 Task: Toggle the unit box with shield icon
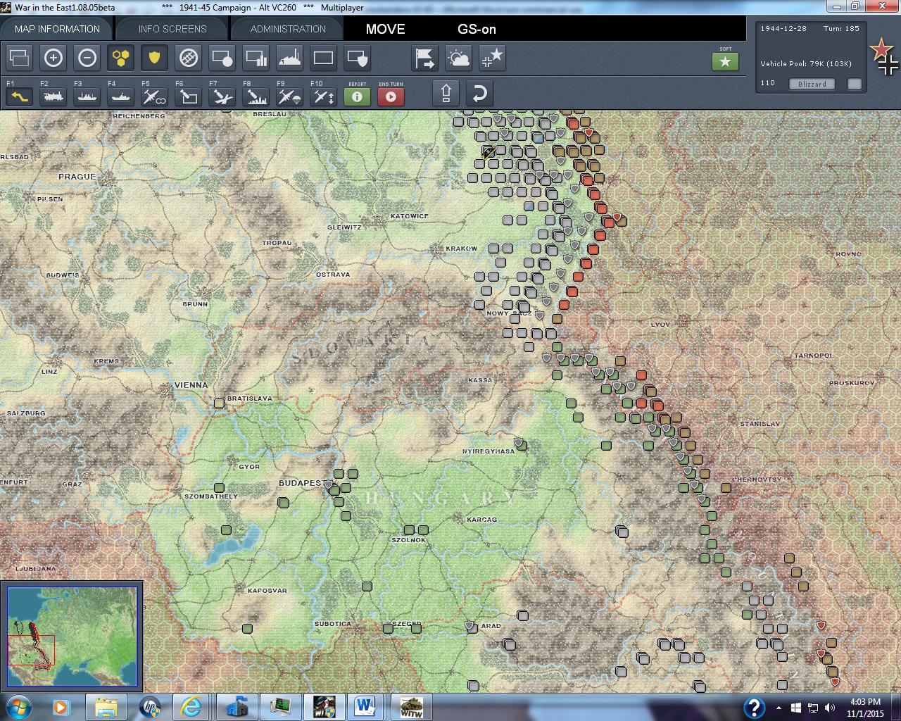click(358, 58)
